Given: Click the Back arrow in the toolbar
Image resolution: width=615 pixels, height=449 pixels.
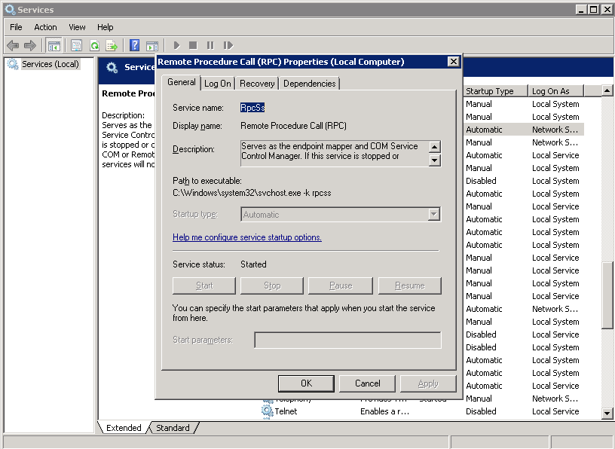Looking at the screenshot, I should 13,45.
